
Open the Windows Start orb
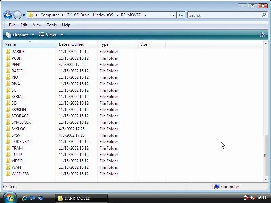pos(10,198)
